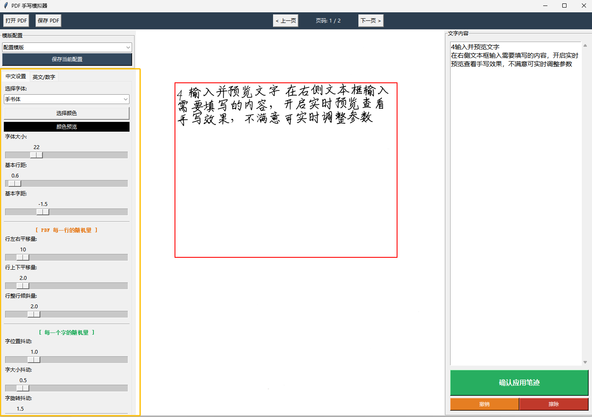592x417 pixels.
Task: Select the 中文设置 tab
Action: point(16,77)
